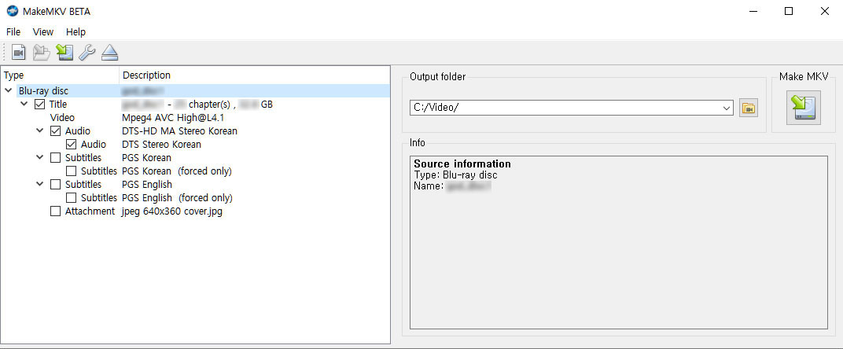Open Preferences via the wrench icon

87,52
